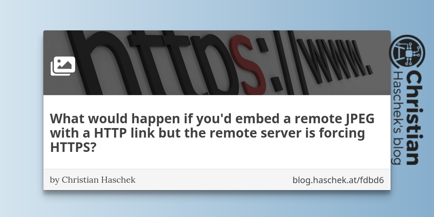
Task: Click the word 'What' starting the headline
Action: tap(68, 118)
